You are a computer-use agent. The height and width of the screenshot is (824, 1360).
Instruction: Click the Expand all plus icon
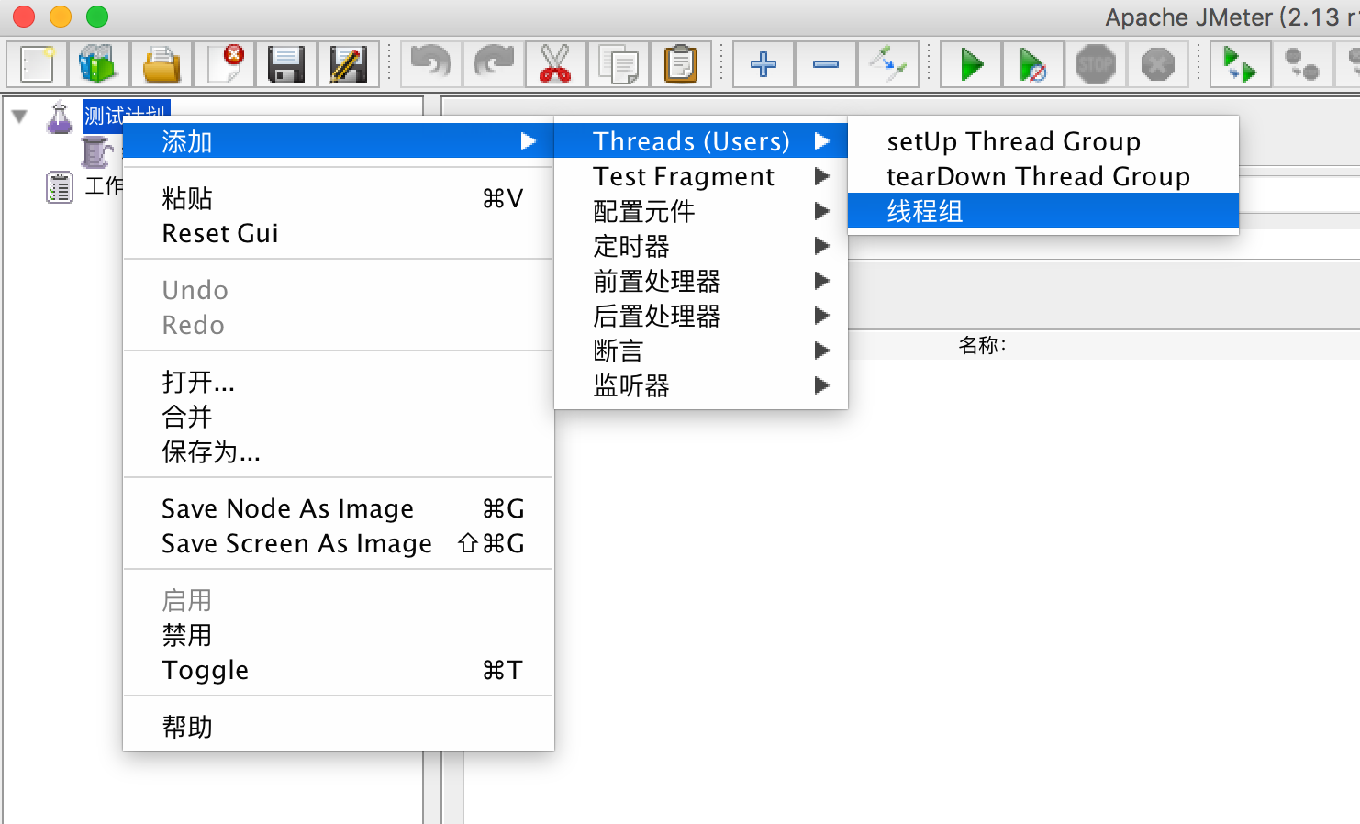pyautogui.click(x=763, y=65)
